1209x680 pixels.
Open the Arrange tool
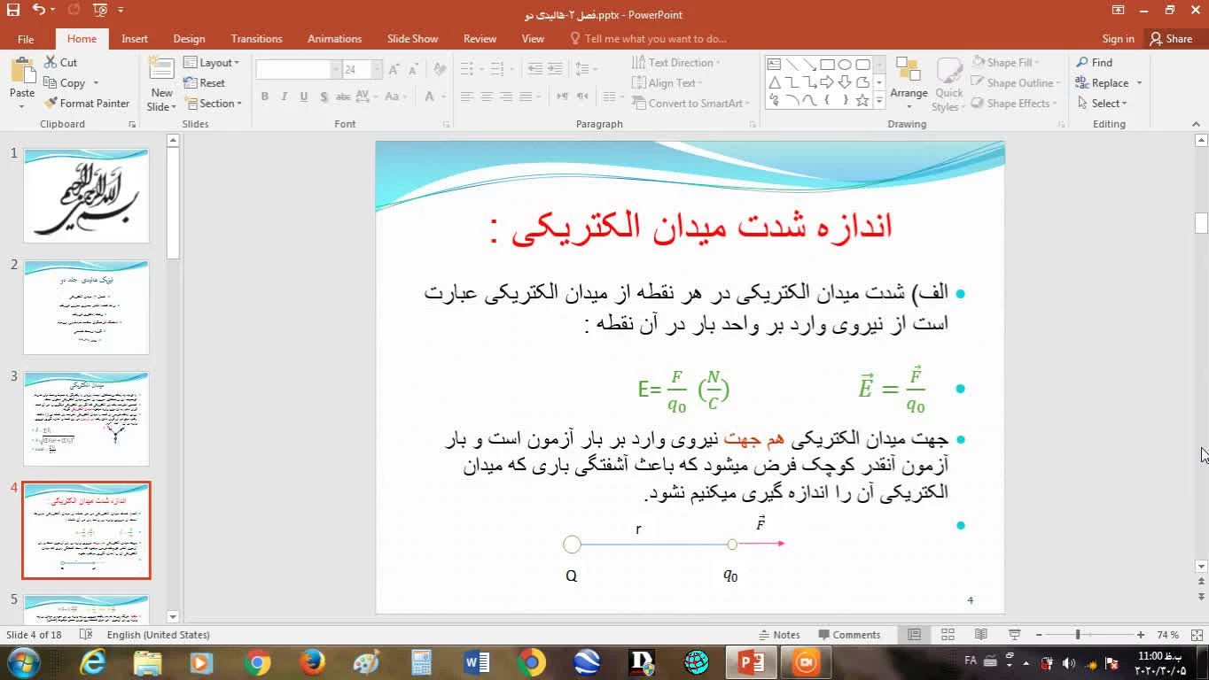(x=909, y=82)
